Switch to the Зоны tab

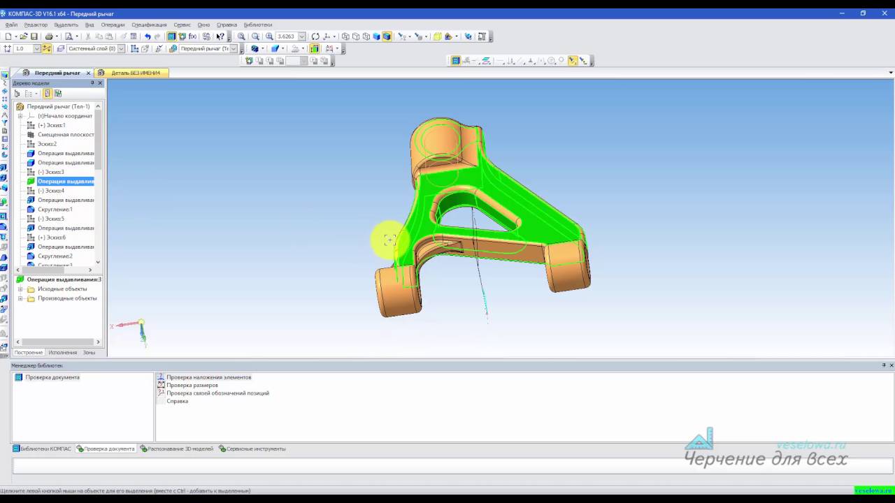click(89, 353)
